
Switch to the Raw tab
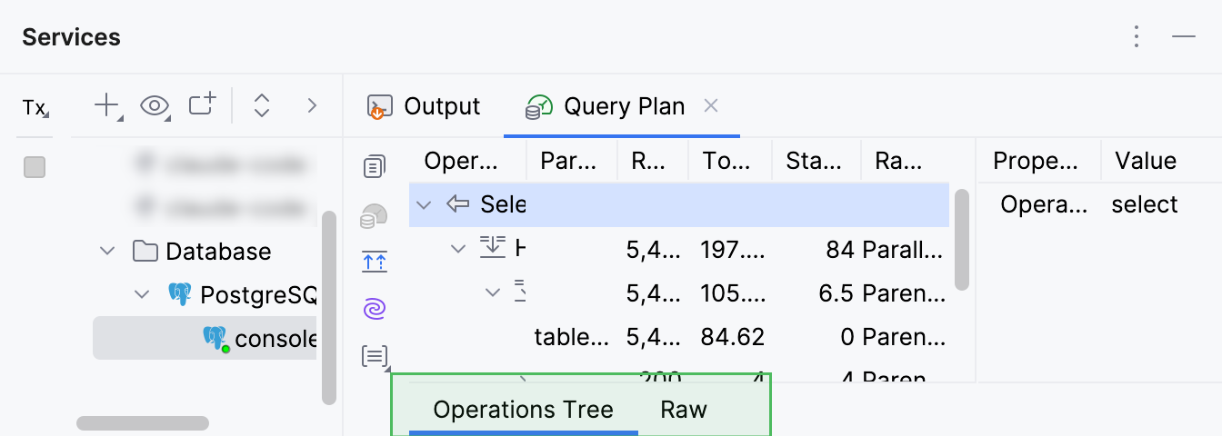684,410
